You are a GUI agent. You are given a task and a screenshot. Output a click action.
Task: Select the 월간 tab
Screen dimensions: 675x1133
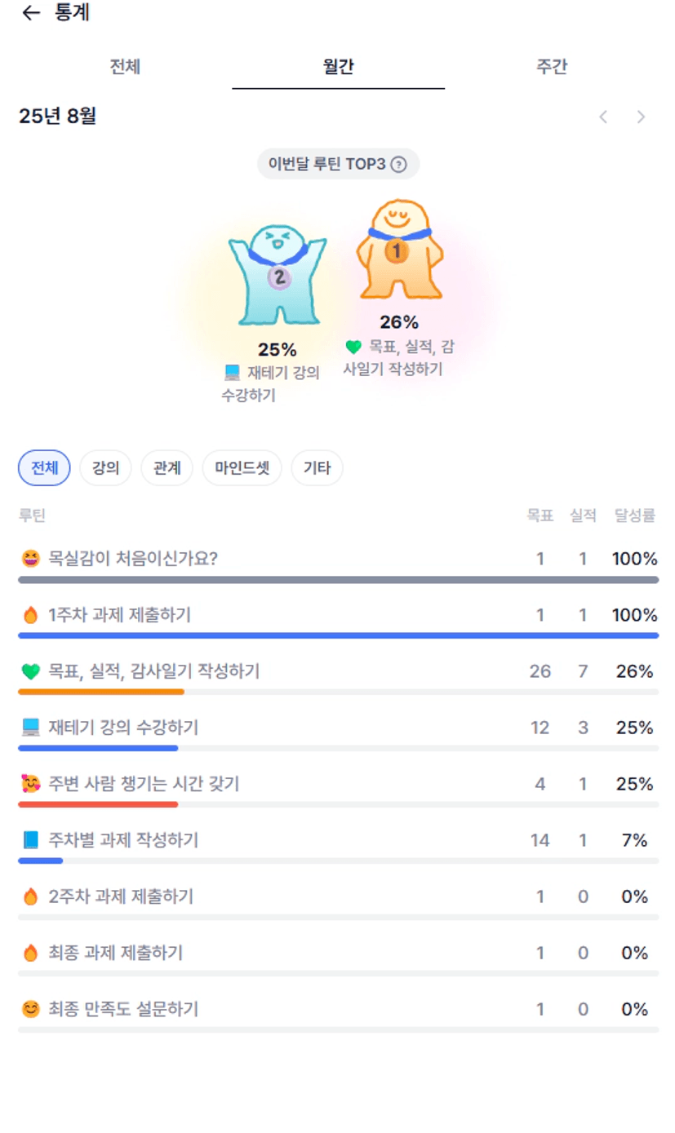click(x=338, y=67)
